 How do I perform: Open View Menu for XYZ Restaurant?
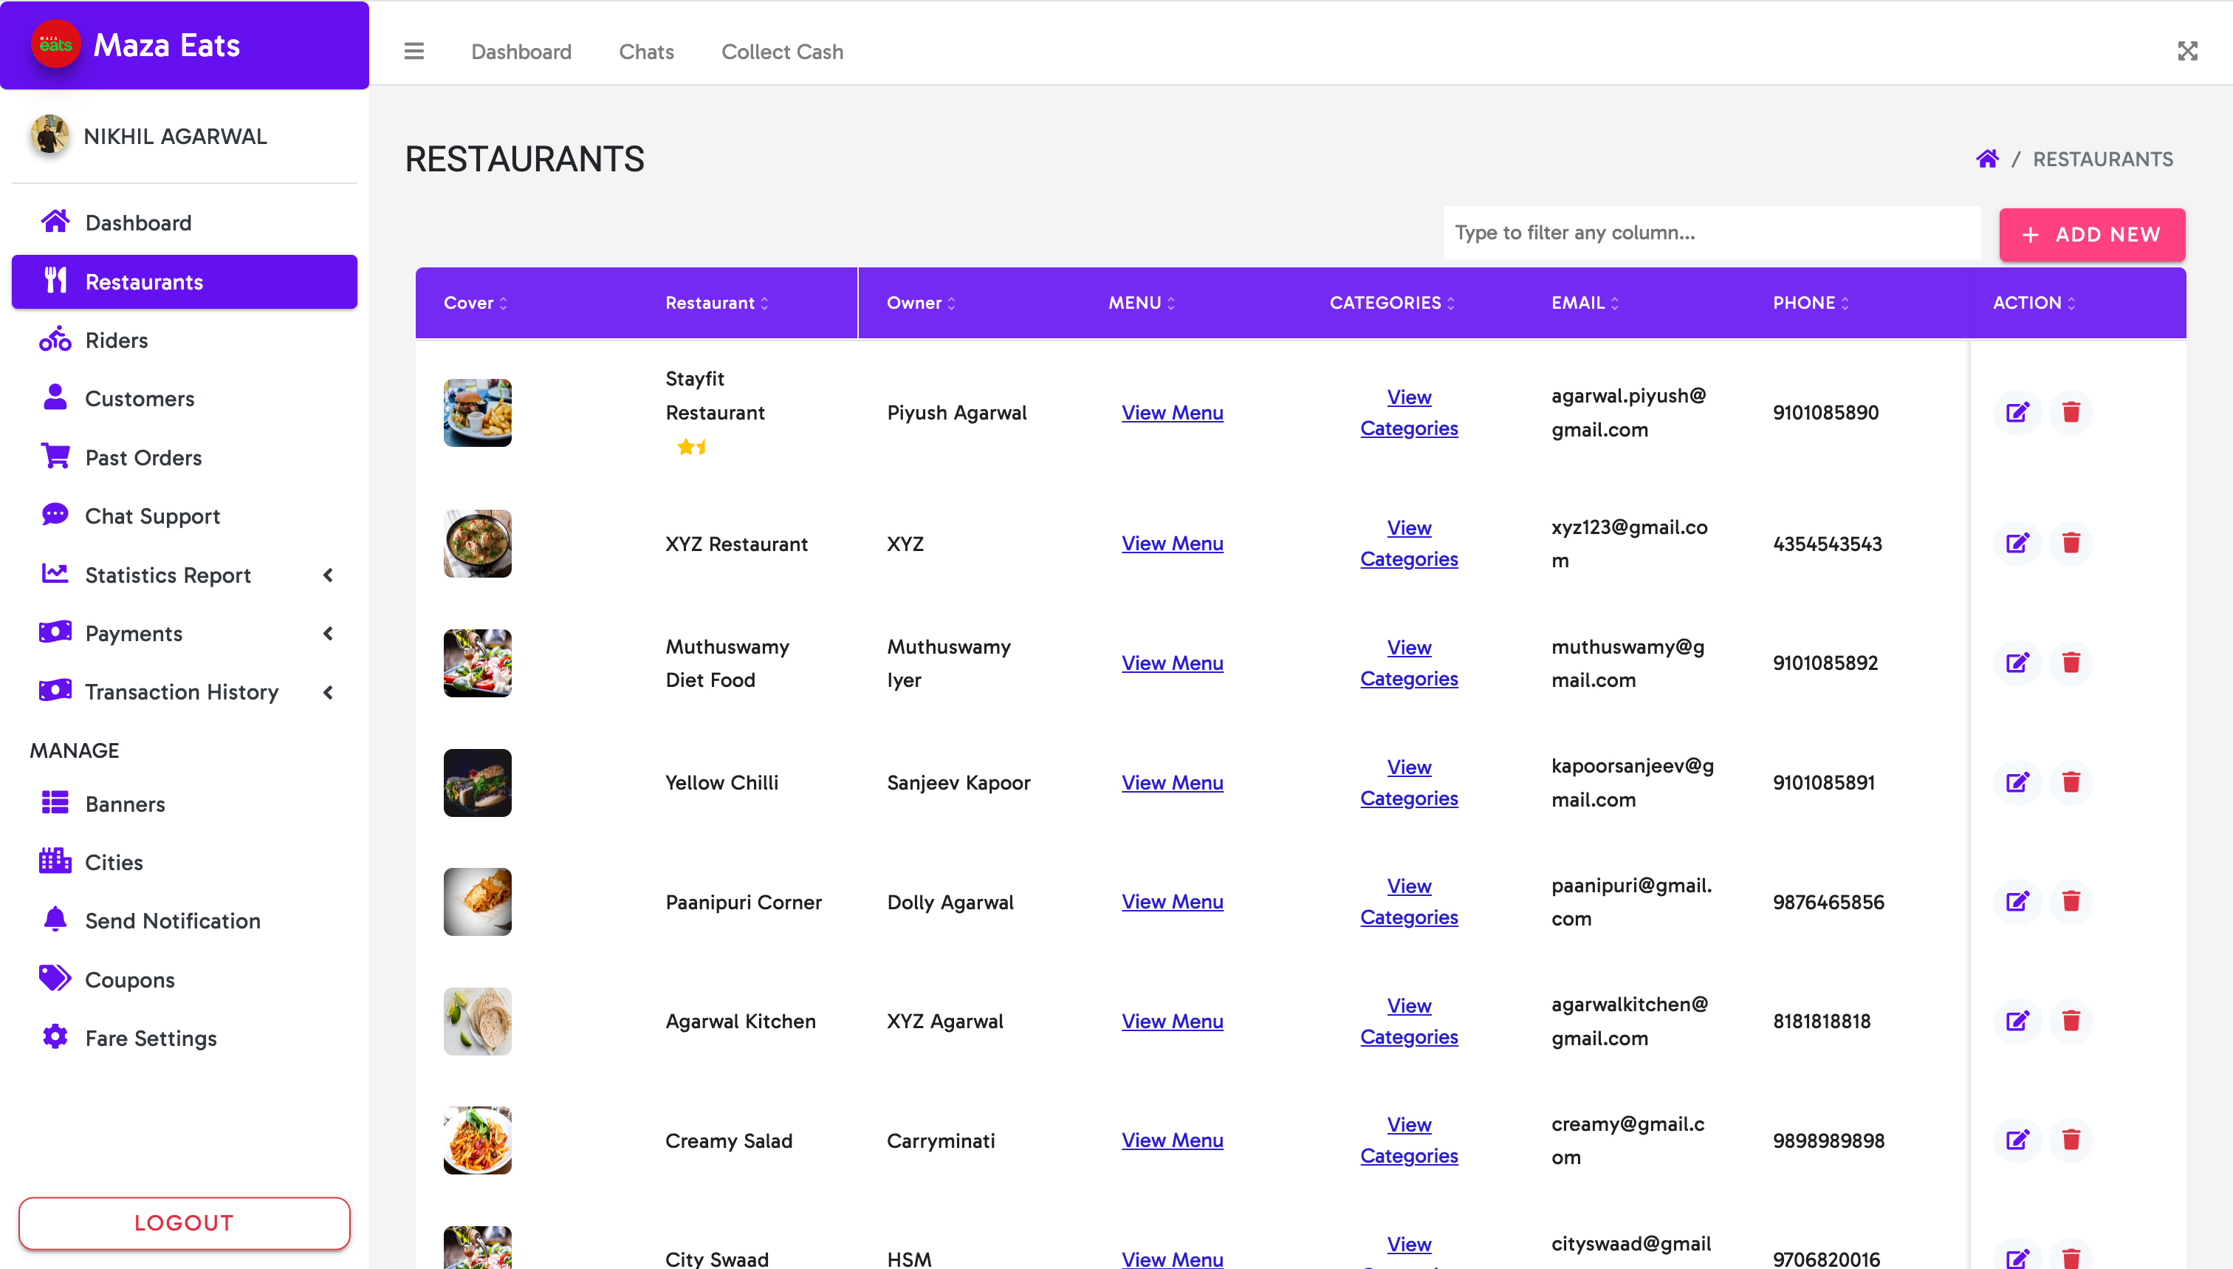pyautogui.click(x=1172, y=543)
